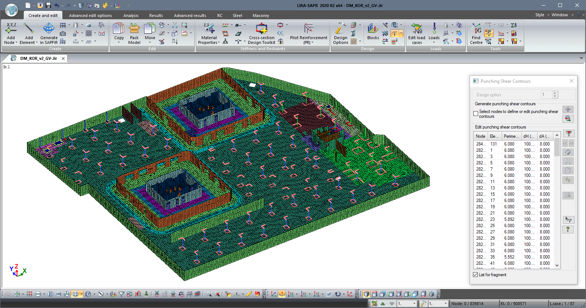The width and height of the screenshot is (586, 308).
Task: Increase Design option spinner value
Action: pos(555,93)
